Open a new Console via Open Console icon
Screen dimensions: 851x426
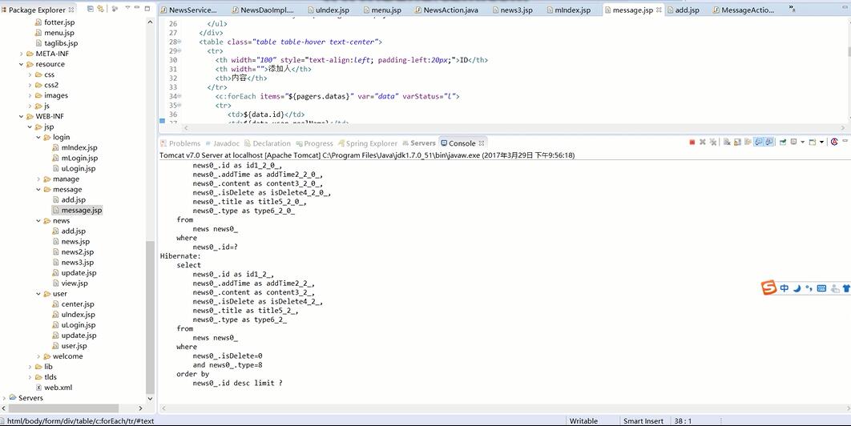click(x=813, y=143)
